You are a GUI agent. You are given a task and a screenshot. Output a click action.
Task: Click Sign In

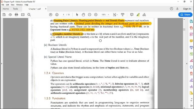187,9
